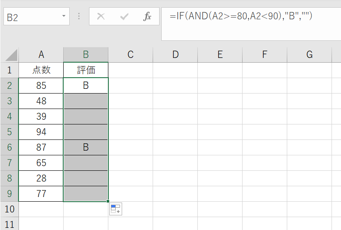
Task: Click the 評価 header cell
Action: [86, 70]
